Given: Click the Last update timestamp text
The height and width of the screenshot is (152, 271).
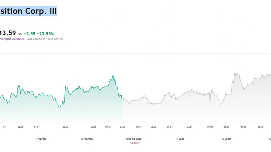Looking at the screenshot, I should click(x=45, y=39).
